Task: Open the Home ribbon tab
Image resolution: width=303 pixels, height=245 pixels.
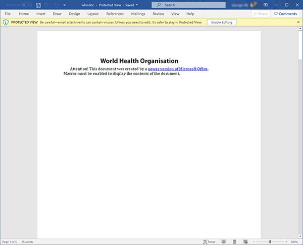Action: click(x=24, y=14)
